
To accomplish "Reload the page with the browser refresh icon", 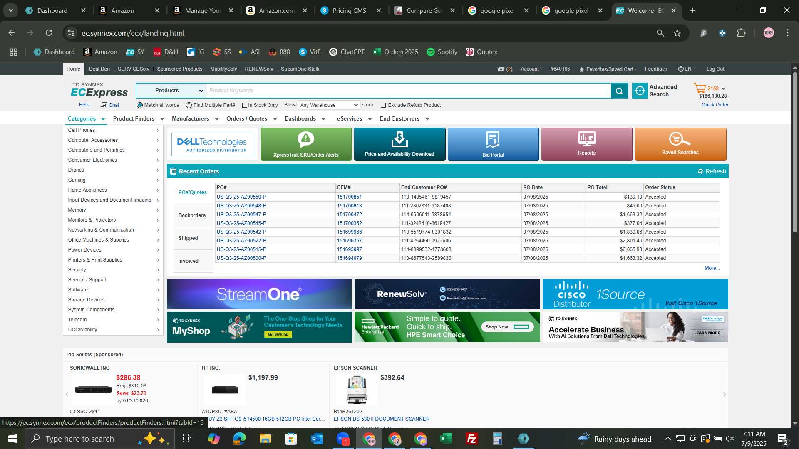I will pos(49,33).
